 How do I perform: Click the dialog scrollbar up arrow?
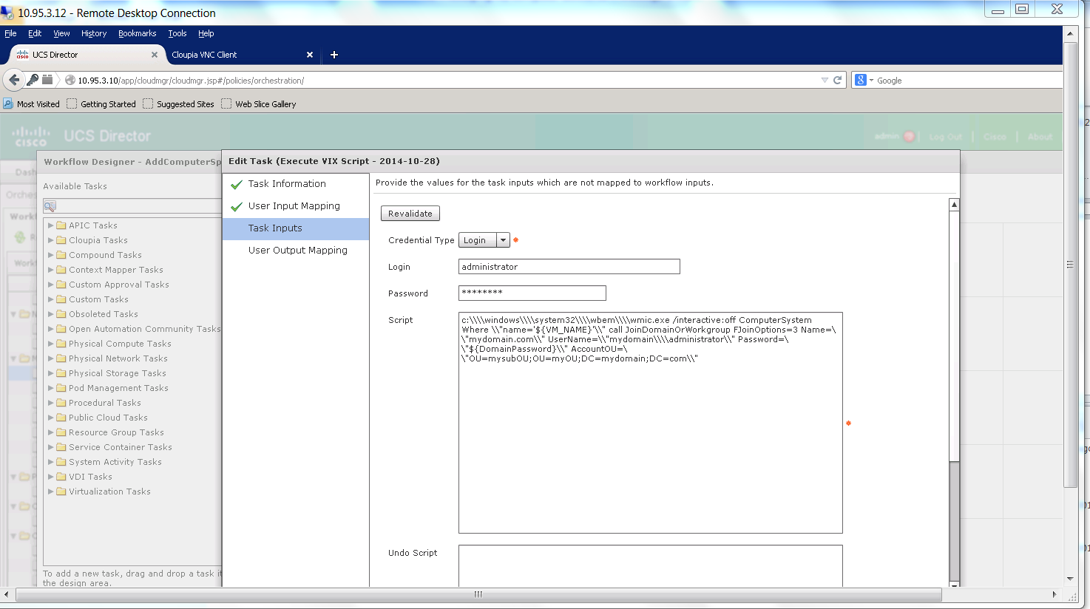pyautogui.click(x=954, y=205)
